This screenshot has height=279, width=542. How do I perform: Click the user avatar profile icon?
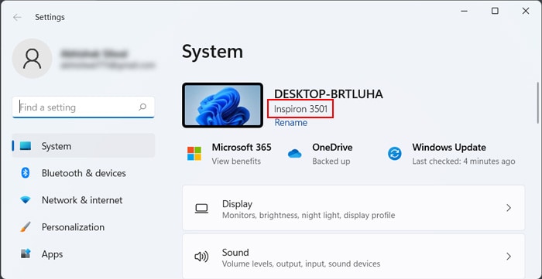click(33, 59)
